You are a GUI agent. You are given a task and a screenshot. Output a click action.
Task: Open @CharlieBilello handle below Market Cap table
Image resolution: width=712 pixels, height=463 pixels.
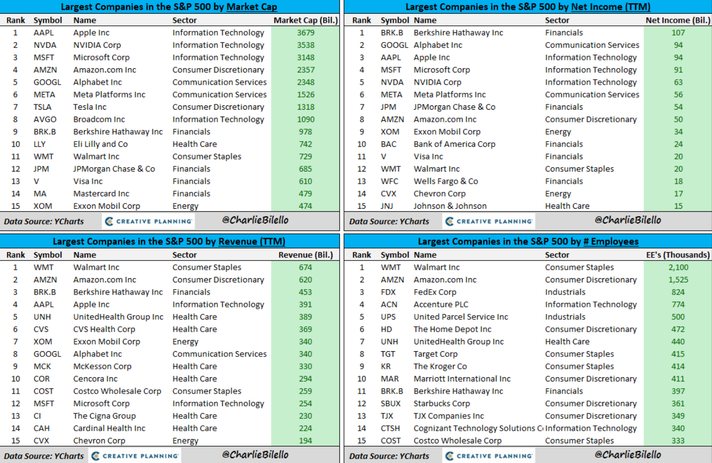click(256, 220)
